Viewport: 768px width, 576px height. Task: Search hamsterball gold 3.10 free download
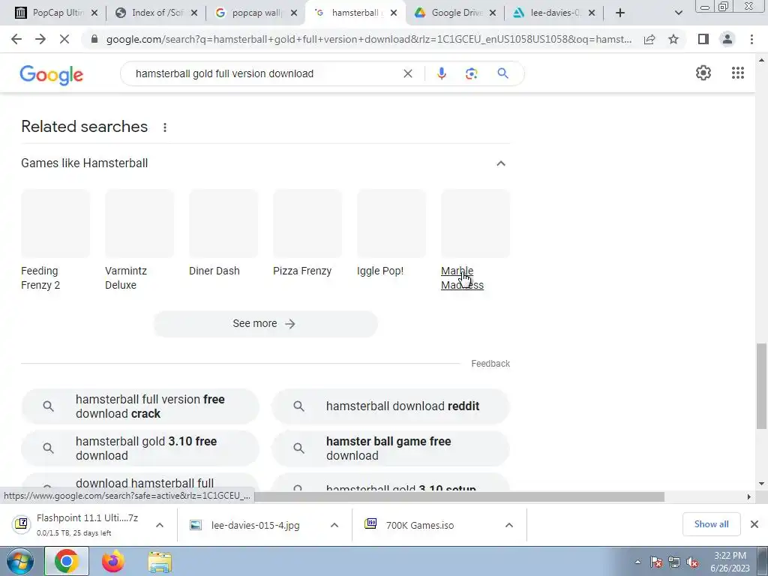pos(140,448)
